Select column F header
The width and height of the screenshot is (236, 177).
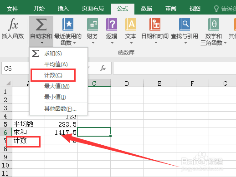[192, 84]
